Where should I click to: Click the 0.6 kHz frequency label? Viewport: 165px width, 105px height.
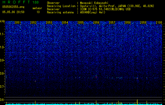click(2, 100)
